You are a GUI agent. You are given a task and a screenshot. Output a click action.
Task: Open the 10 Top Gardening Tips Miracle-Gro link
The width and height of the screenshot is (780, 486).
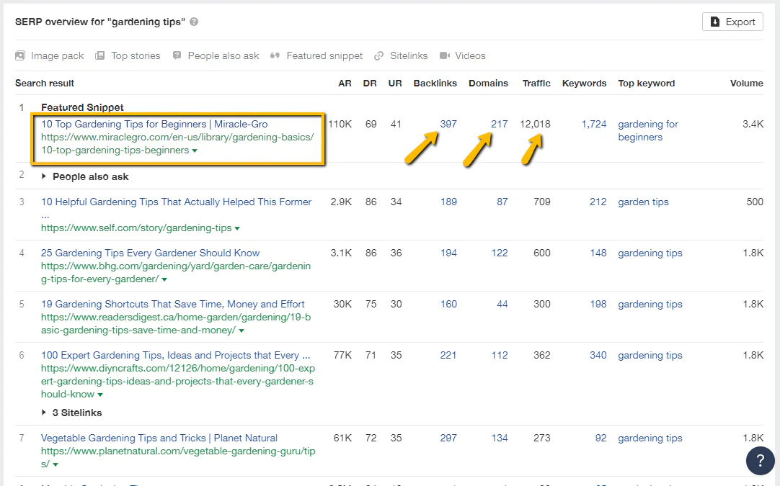pos(154,124)
